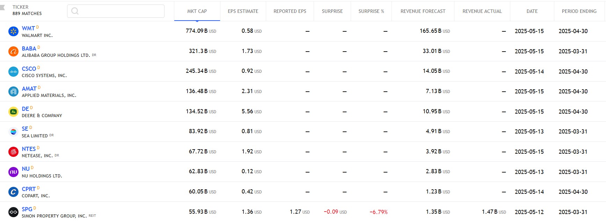This screenshot has height=221, width=606.
Task: Click the Deere & Company logo icon
Action: [x=13, y=112]
